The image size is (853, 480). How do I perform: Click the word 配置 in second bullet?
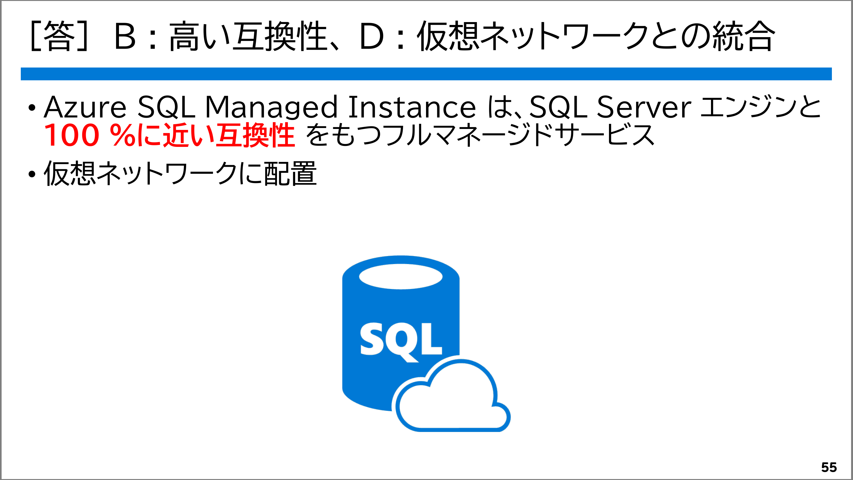tap(290, 174)
